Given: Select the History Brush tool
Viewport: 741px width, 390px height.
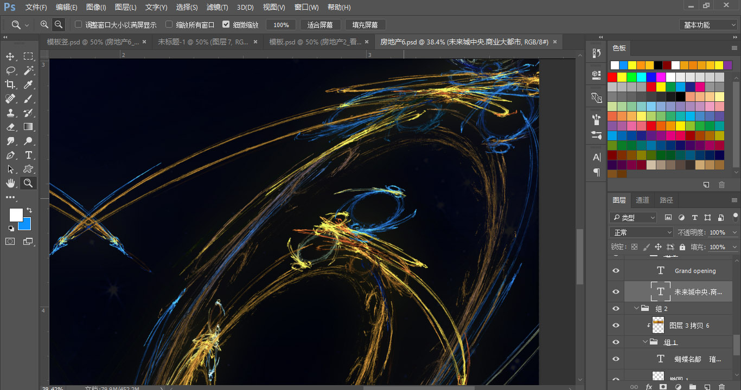Looking at the screenshot, I should 28,113.
